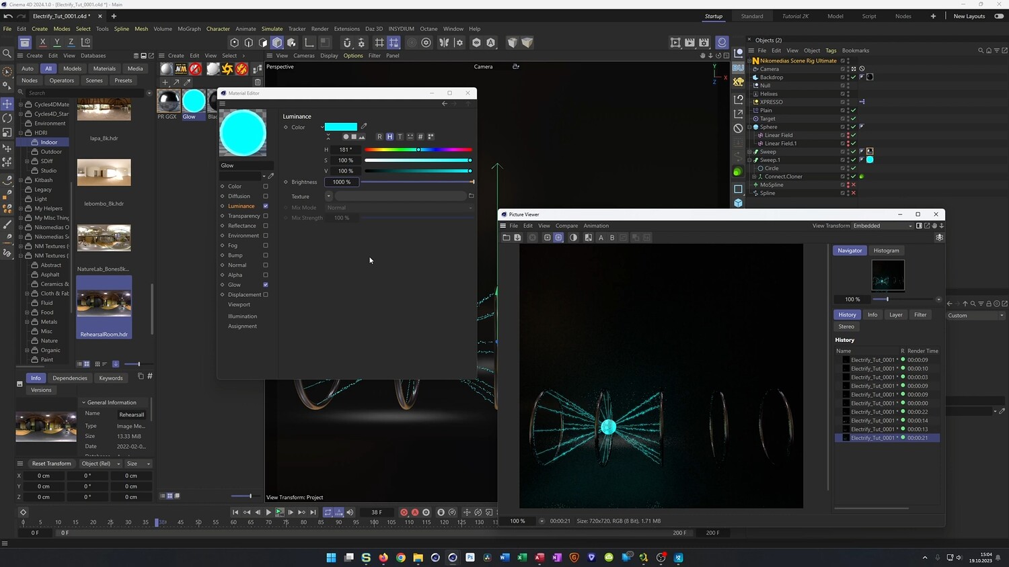Viewport: 1009px width, 567px height.
Task: Click the Render View icon in the top toolbar
Action: (675, 42)
